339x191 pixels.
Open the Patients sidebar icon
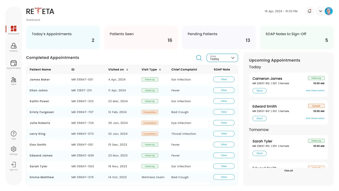pos(13,46)
